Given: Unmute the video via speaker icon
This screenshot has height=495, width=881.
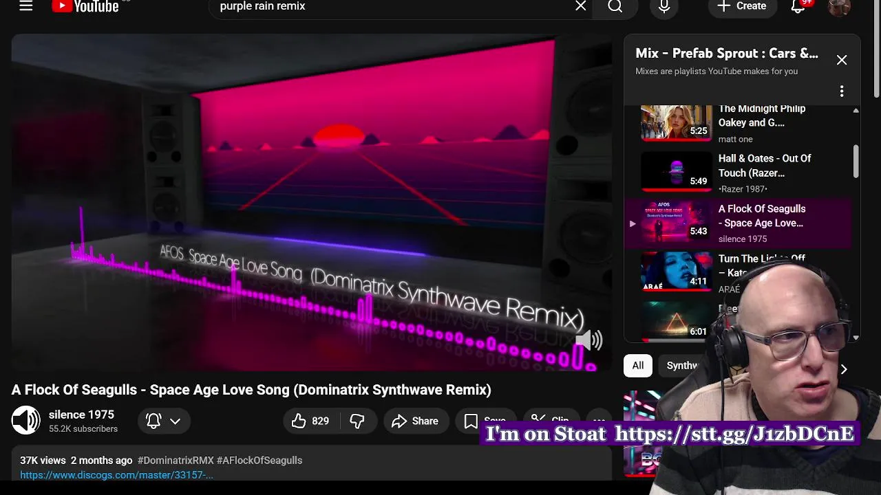Looking at the screenshot, I should click(x=588, y=340).
